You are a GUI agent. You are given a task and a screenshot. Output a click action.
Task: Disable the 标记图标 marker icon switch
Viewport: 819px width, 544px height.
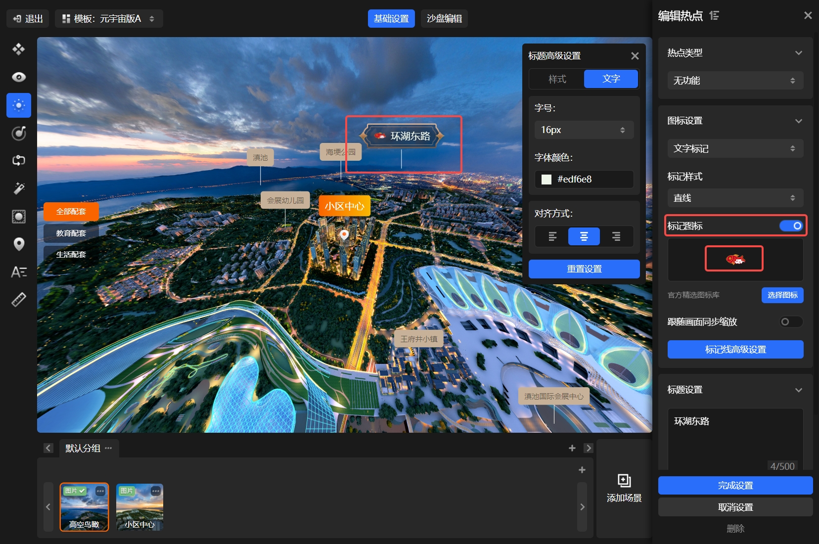[x=791, y=226]
